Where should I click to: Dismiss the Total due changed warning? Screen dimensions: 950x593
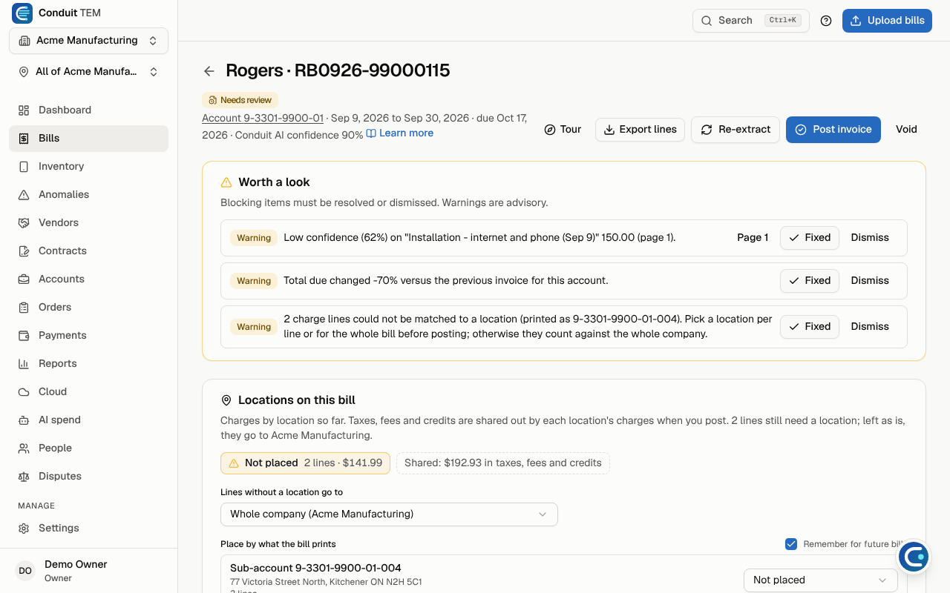click(x=870, y=281)
